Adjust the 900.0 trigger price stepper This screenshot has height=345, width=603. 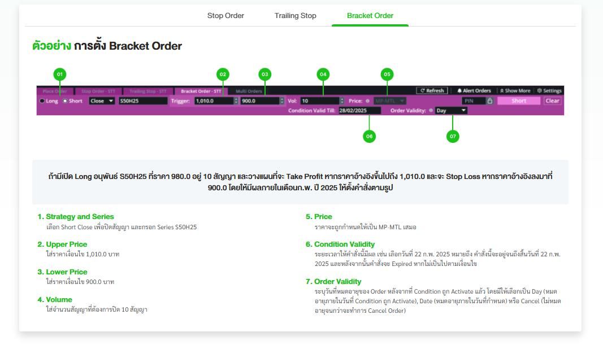(282, 101)
